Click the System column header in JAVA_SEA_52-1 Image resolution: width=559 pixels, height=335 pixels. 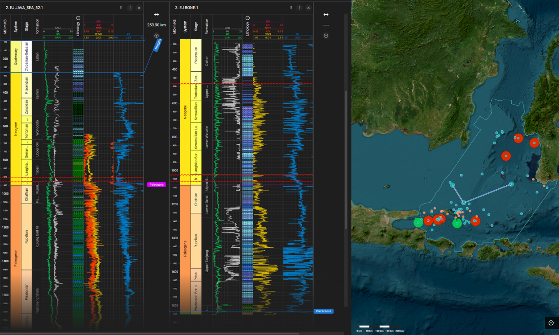(16, 26)
